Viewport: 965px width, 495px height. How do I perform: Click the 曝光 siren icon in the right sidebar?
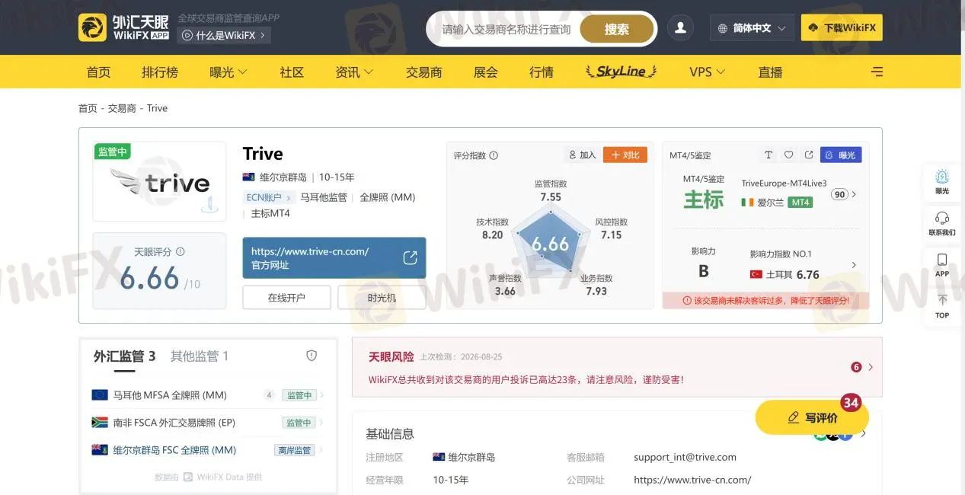click(x=942, y=180)
